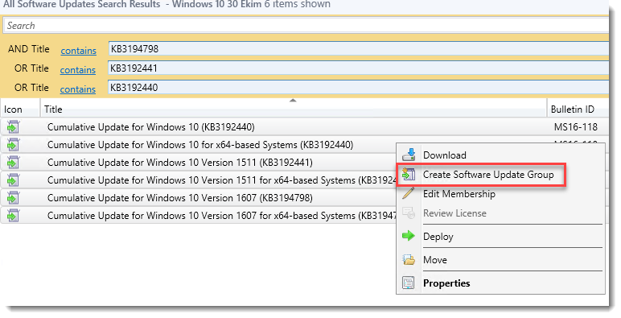The image size is (621, 318).
Task: Click the update icon for Version 1511 (KB3192441) row
Action: coord(13,163)
